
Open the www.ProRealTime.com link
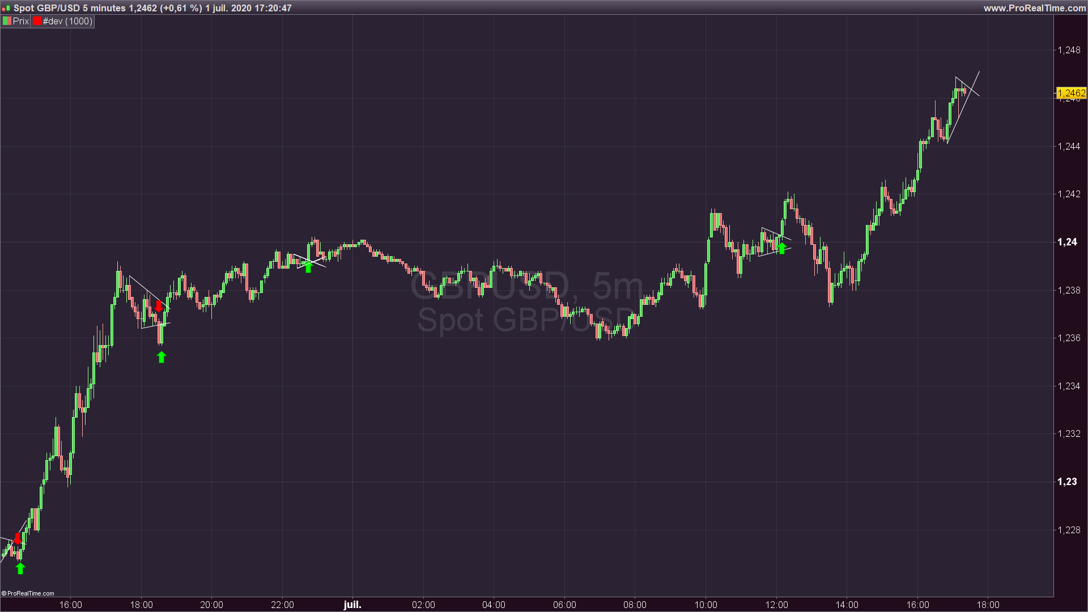[1034, 8]
